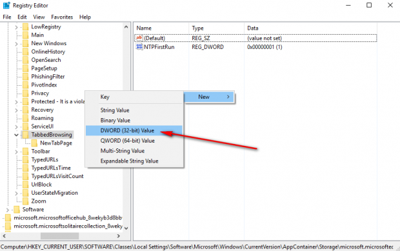Select the TypedURLsVisitCount key label
The width and height of the screenshot is (400, 251).
[x=57, y=176]
